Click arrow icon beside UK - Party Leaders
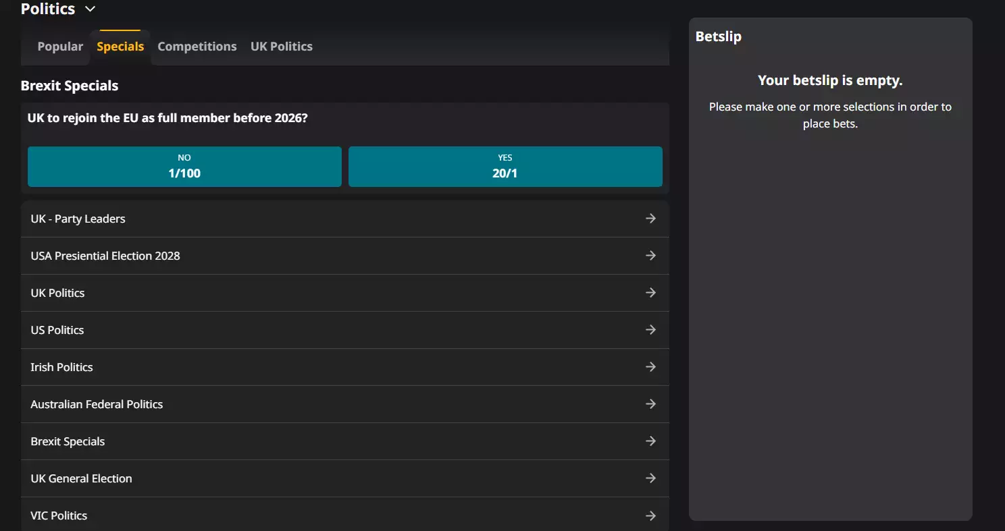Image resolution: width=1005 pixels, height=531 pixels. (x=650, y=219)
